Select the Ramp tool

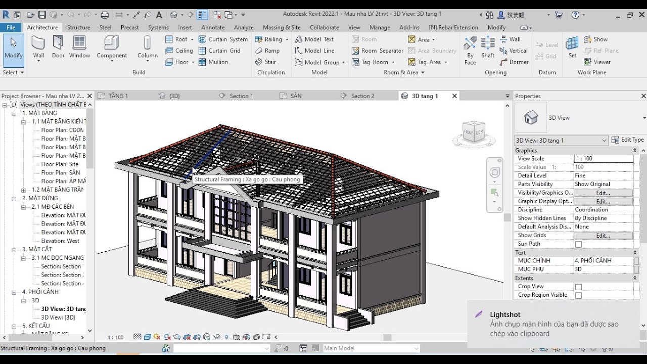coord(267,51)
